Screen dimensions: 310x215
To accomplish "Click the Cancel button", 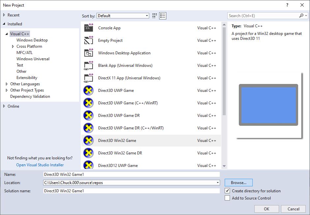I will click(x=294, y=209).
